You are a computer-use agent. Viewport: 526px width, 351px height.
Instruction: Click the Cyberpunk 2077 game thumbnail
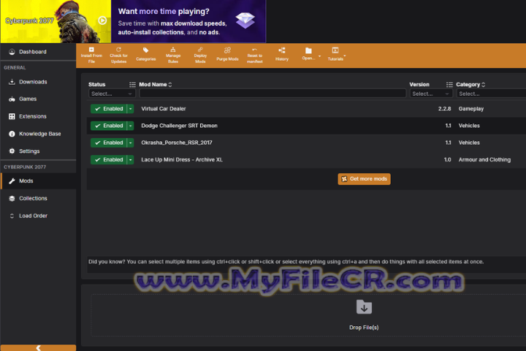pos(56,21)
